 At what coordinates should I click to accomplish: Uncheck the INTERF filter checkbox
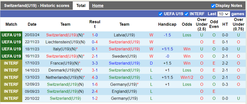(186, 14)
